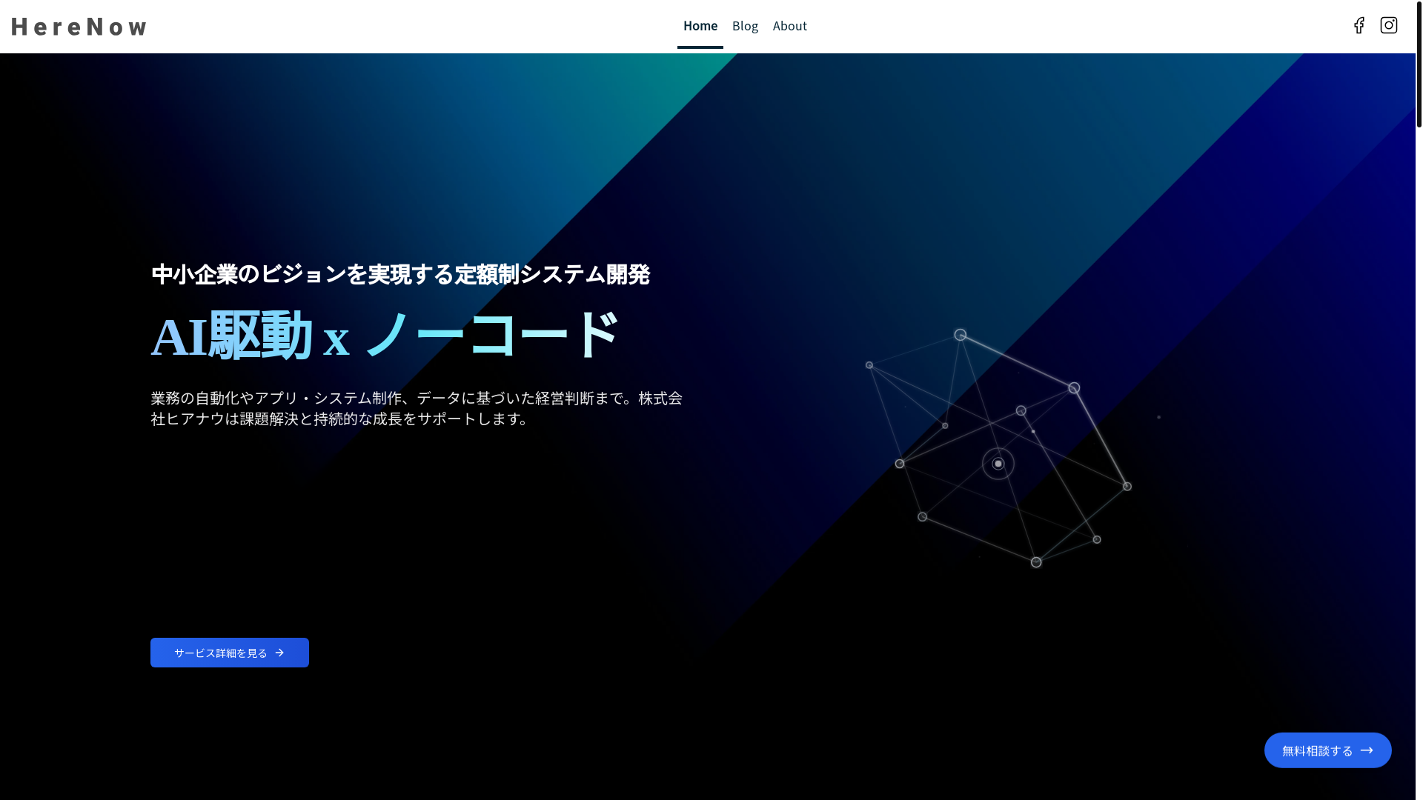The width and height of the screenshot is (1423, 800).
Task: Go to the Blog page
Action: pyautogui.click(x=745, y=27)
